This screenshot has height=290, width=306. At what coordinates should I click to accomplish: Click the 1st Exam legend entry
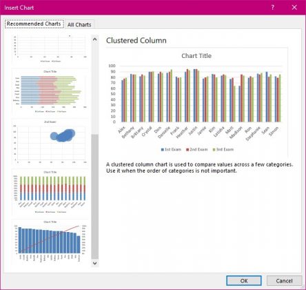(171, 149)
